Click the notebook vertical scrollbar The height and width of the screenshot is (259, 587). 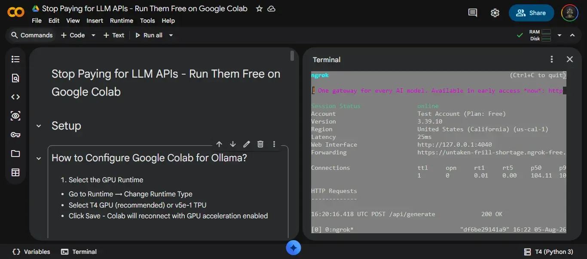click(x=292, y=55)
